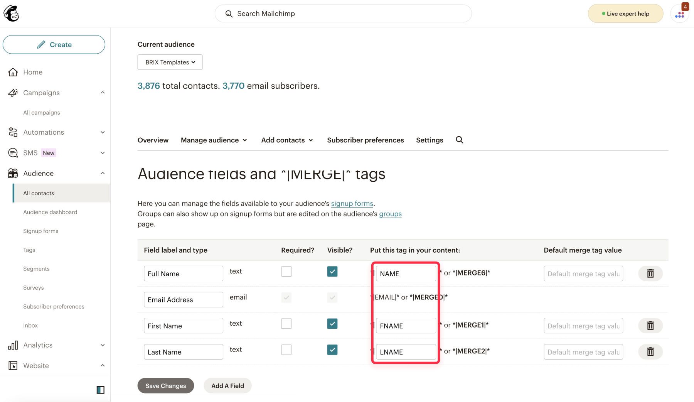
Task: Expand the Analytics section chevron
Action: tap(103, 345)
